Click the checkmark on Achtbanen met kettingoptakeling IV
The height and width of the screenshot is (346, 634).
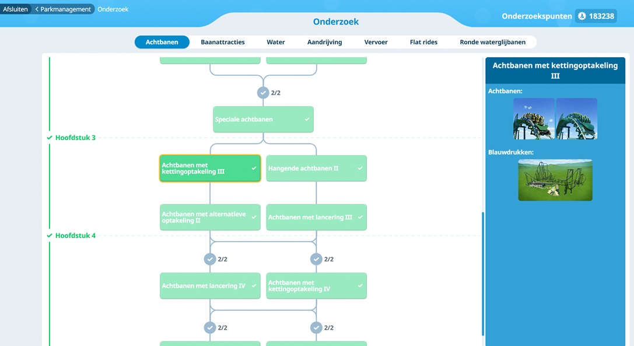click(360, 286)
